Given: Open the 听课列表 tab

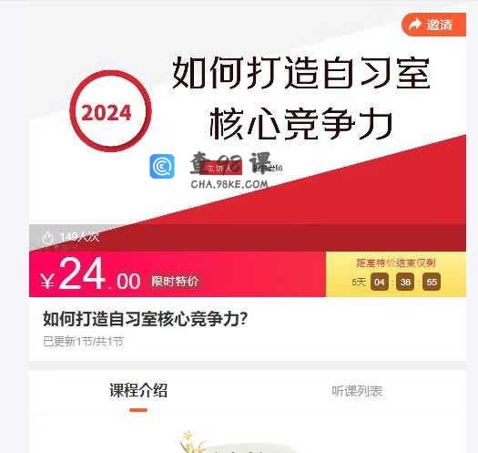Looking at the screenshot, I should point(357,391).
